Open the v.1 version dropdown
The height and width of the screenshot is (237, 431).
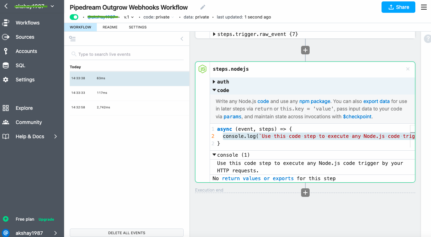click(128, 17)
